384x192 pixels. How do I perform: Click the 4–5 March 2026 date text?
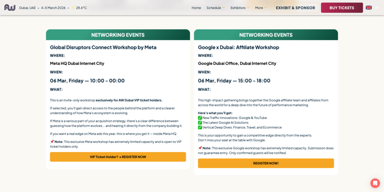(53, 8)
